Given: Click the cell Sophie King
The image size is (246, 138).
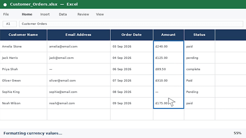Looking at the screenshot, I should click(x=24, y=92).
